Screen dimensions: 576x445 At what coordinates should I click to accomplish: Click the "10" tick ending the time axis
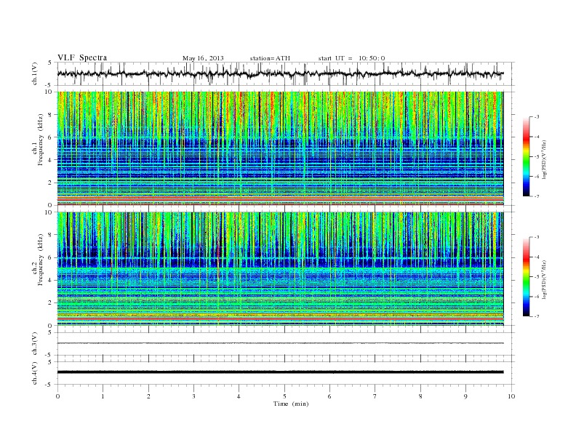511,396
